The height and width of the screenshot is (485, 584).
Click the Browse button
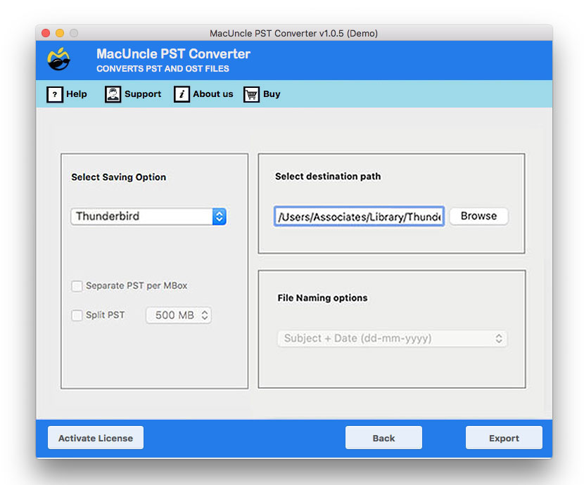pyautogui.click(x=478, y=216)
